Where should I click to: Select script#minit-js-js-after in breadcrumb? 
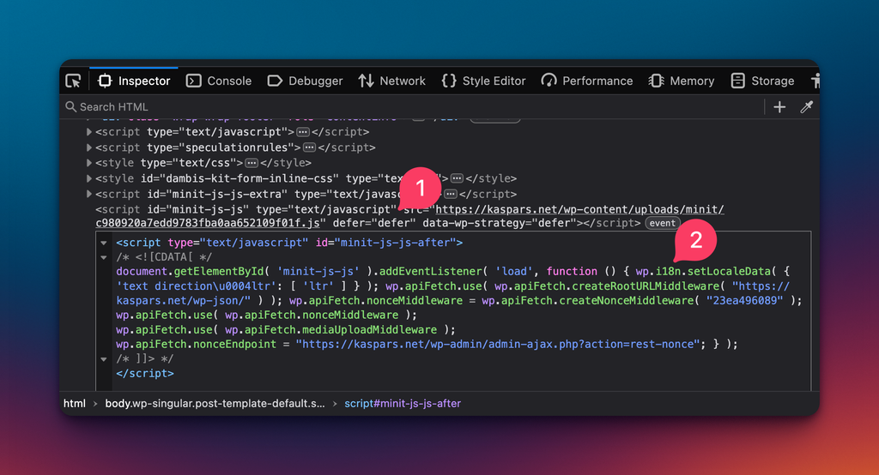pos(402,403)
